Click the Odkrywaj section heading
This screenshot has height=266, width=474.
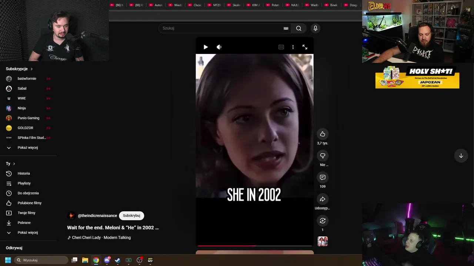14,248
